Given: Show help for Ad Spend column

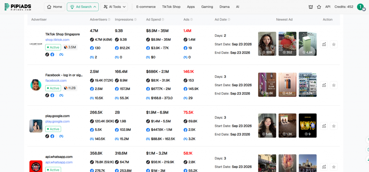Looking at the screenshot, I should pos(163,19).
